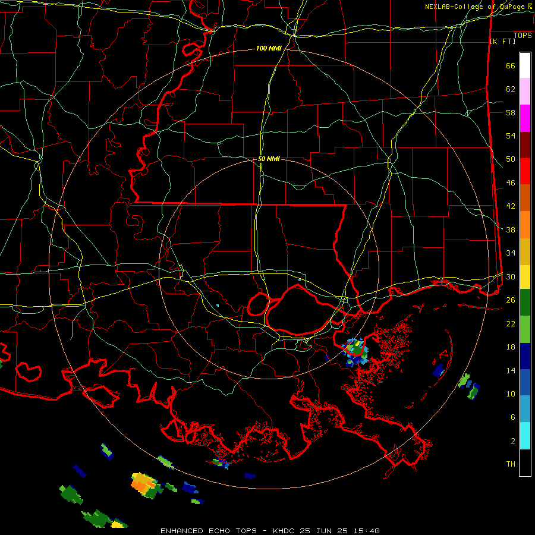535x535 pixels.
Task: Click the legend value 34
Action: click(511, 253)
